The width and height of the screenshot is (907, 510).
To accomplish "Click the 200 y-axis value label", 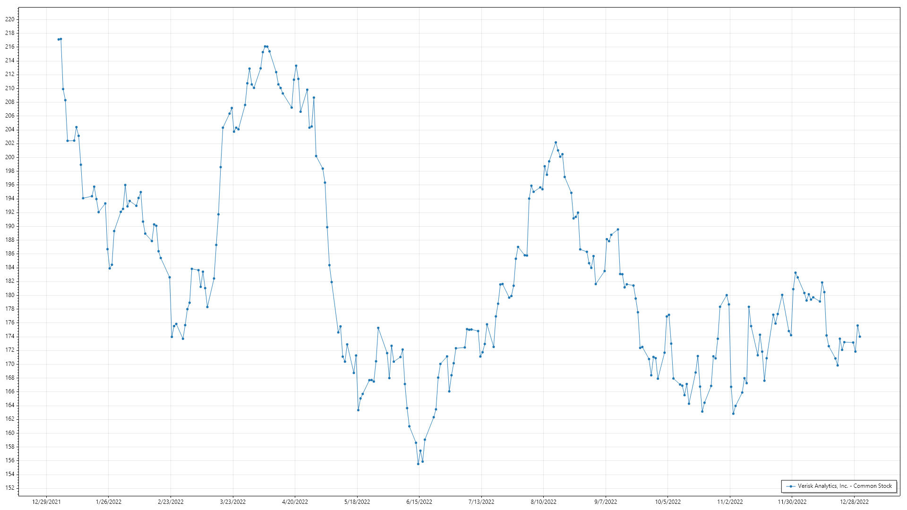I will point(10,157).
